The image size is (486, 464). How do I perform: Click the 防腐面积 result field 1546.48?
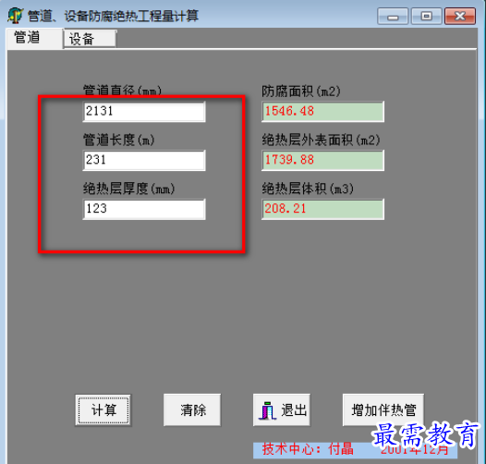322,111
